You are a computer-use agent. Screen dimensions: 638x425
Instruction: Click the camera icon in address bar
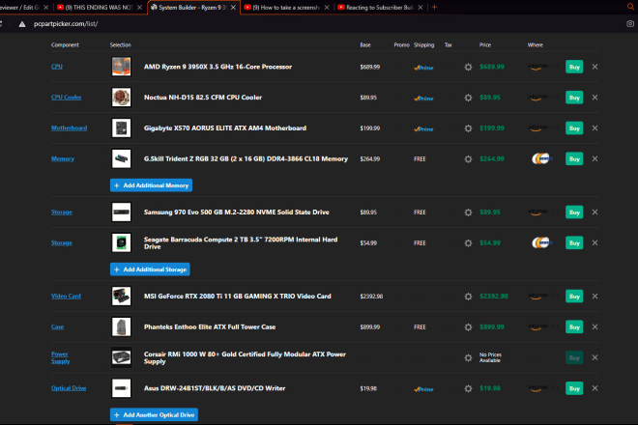630,24
